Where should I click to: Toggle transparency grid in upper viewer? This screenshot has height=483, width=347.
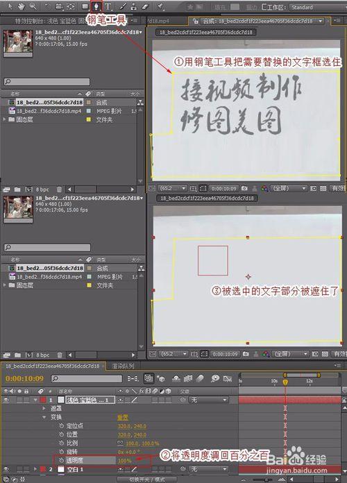(x=323, y=188)
